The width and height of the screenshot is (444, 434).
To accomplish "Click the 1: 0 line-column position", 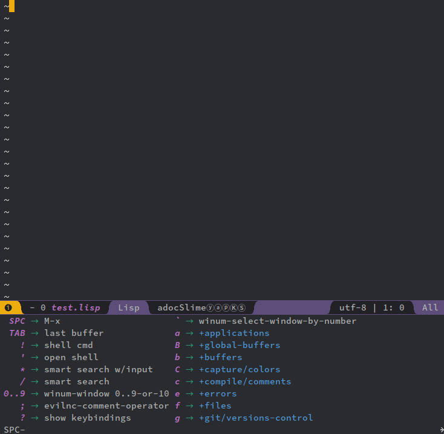I will 394,307.
